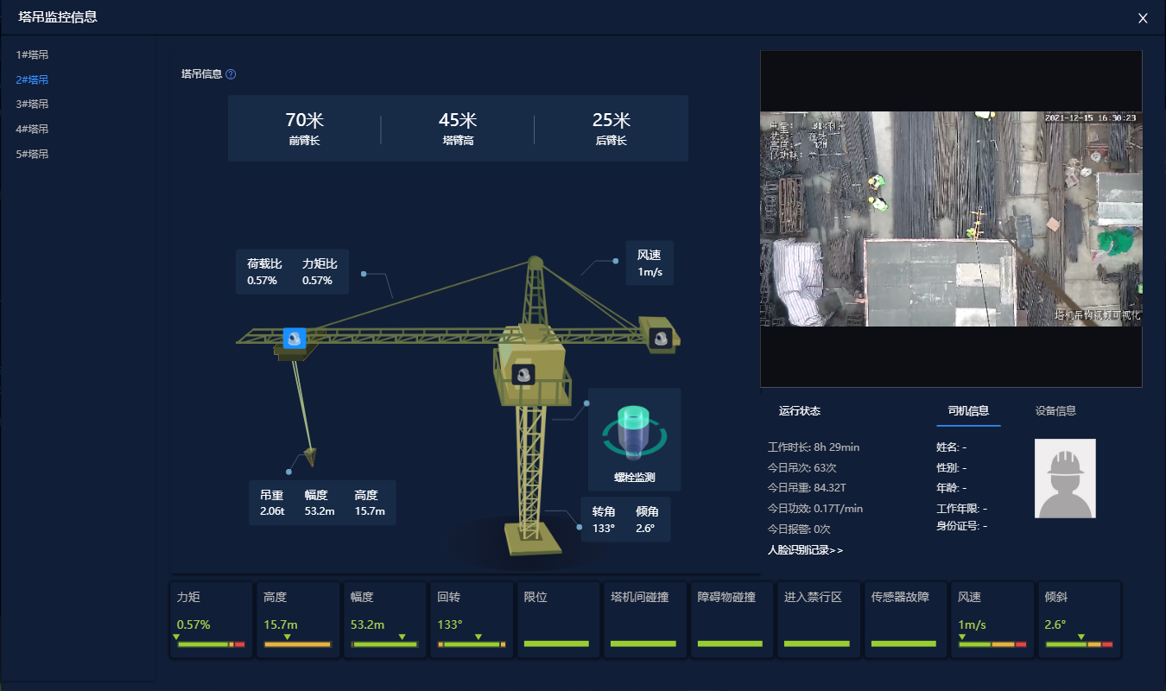Click the driver avatar placeholder image
This screenshot has width=1166, height=691.
point(1065,479)
